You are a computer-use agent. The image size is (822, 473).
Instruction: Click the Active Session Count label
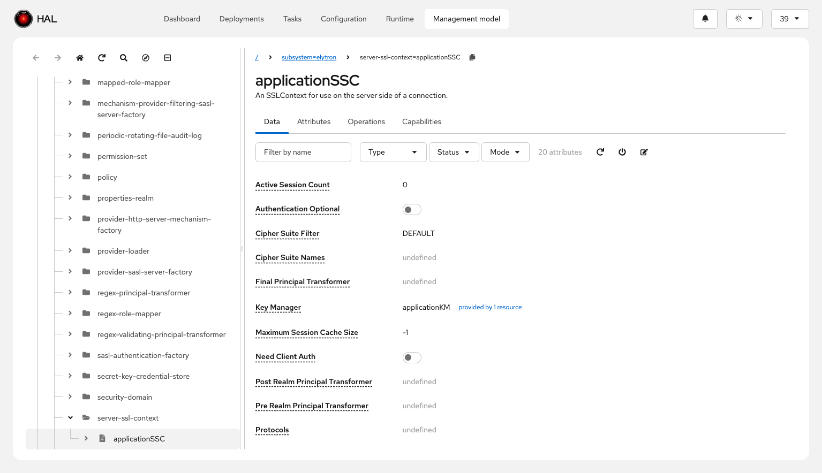[292, 185]
